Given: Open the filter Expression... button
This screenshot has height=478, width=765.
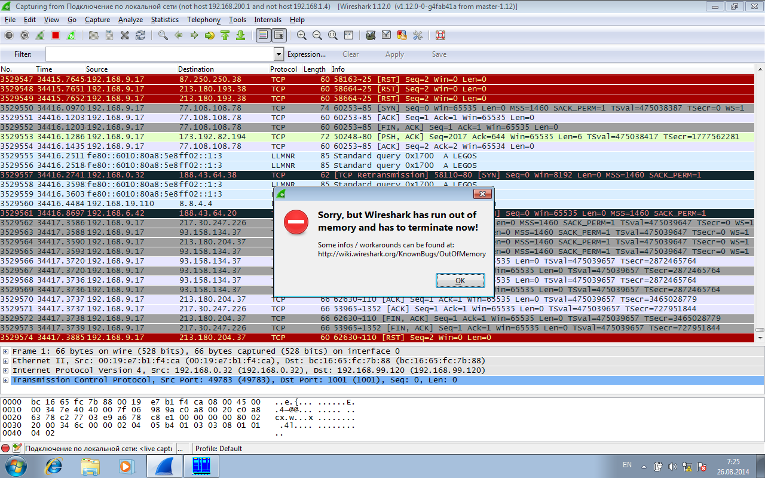Looking at the screenshot, I should tap(307, 54).
